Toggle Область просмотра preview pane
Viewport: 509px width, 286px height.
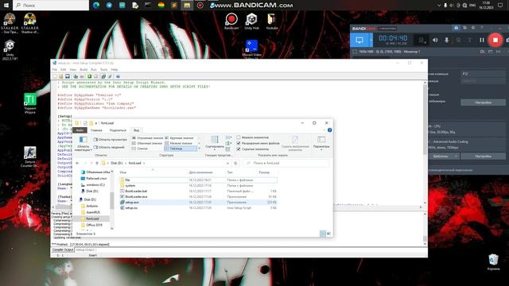point(110,140)
